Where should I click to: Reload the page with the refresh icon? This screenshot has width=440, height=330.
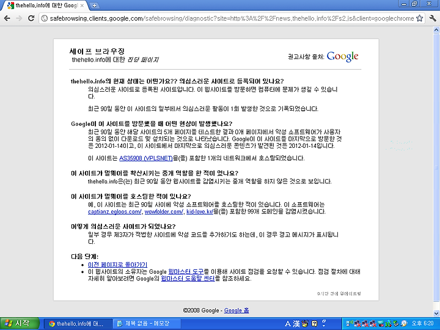click(31, 18)
